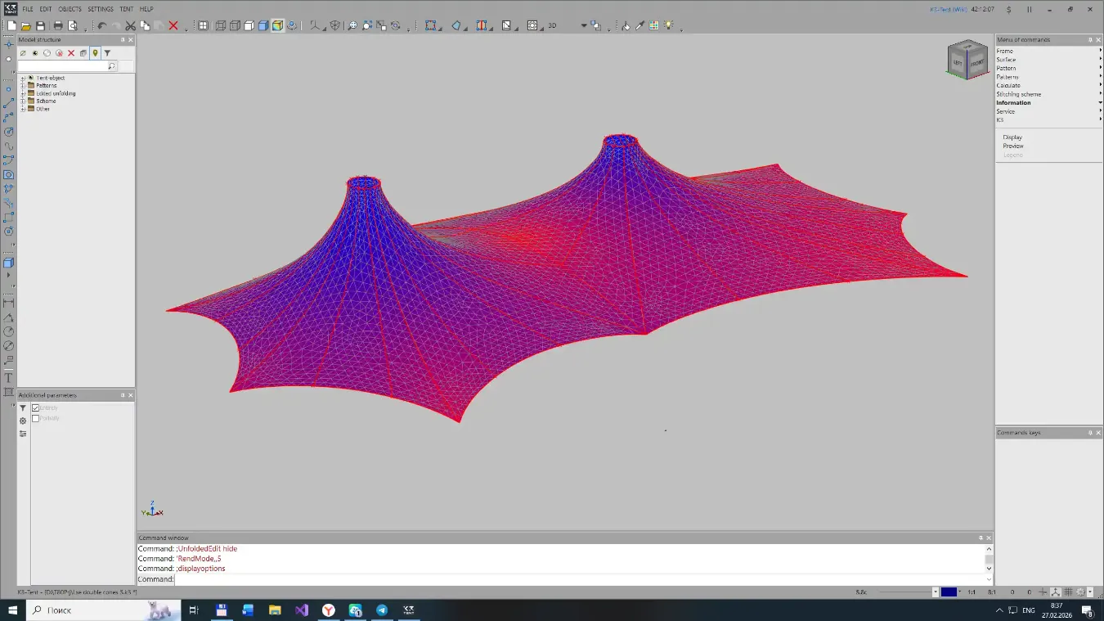Collapse the Information commands section
The image size is (1104, 621).
[1049, 102]
